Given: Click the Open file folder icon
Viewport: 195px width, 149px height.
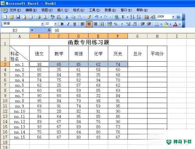Looking at the screenshot, I should [x=12, y=17].
